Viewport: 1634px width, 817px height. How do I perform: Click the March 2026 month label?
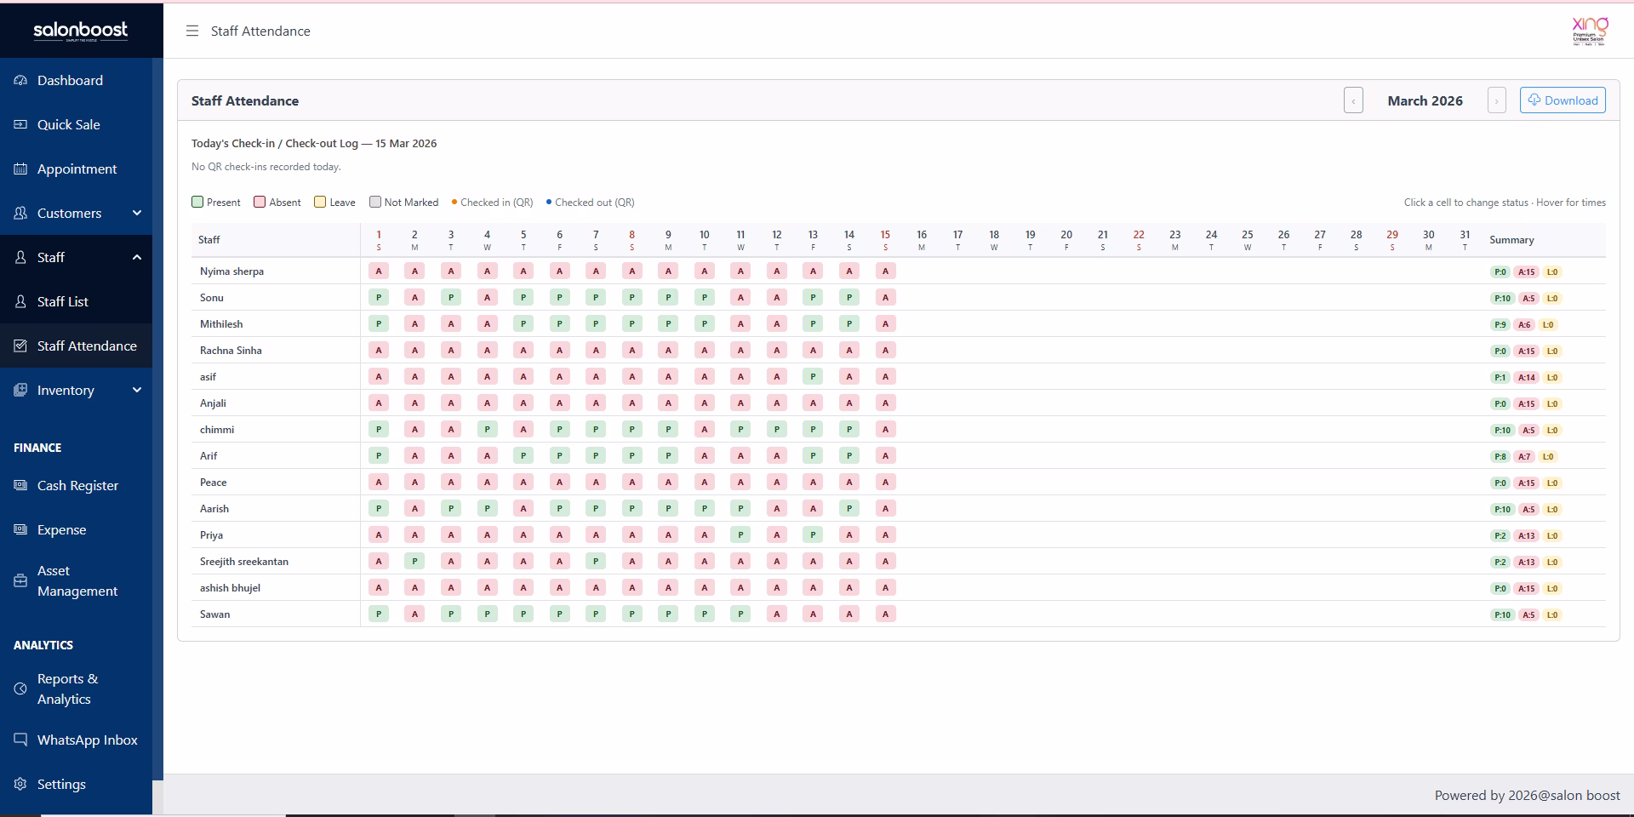pos(1425,100)
